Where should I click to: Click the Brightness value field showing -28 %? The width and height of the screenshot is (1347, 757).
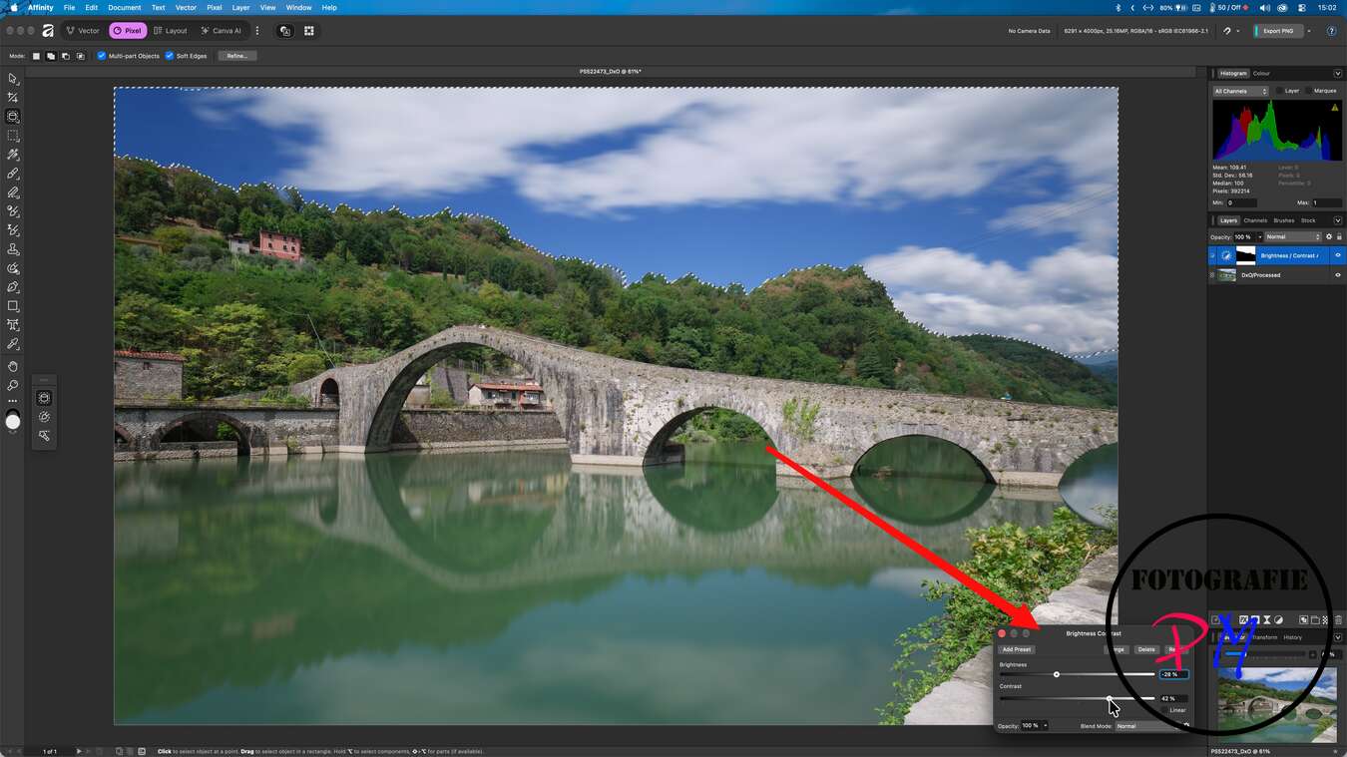point(1173,674)
